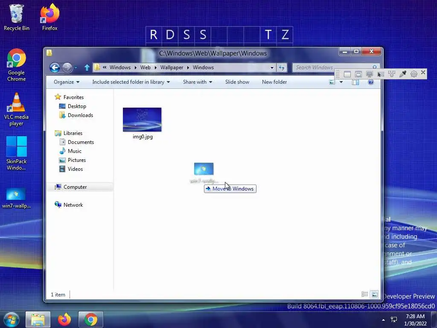The image size is (437, 328).
Task: Click the Windows breadcrumb before Web
Action: (x=120, y=67)
